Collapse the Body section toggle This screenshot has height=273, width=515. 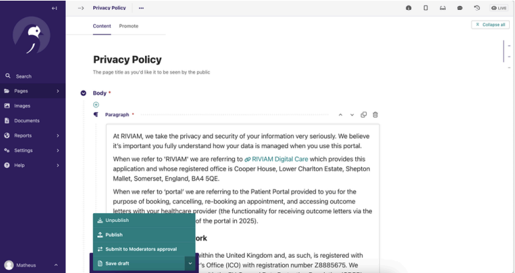pyautogui.click(x=84, y=93)
